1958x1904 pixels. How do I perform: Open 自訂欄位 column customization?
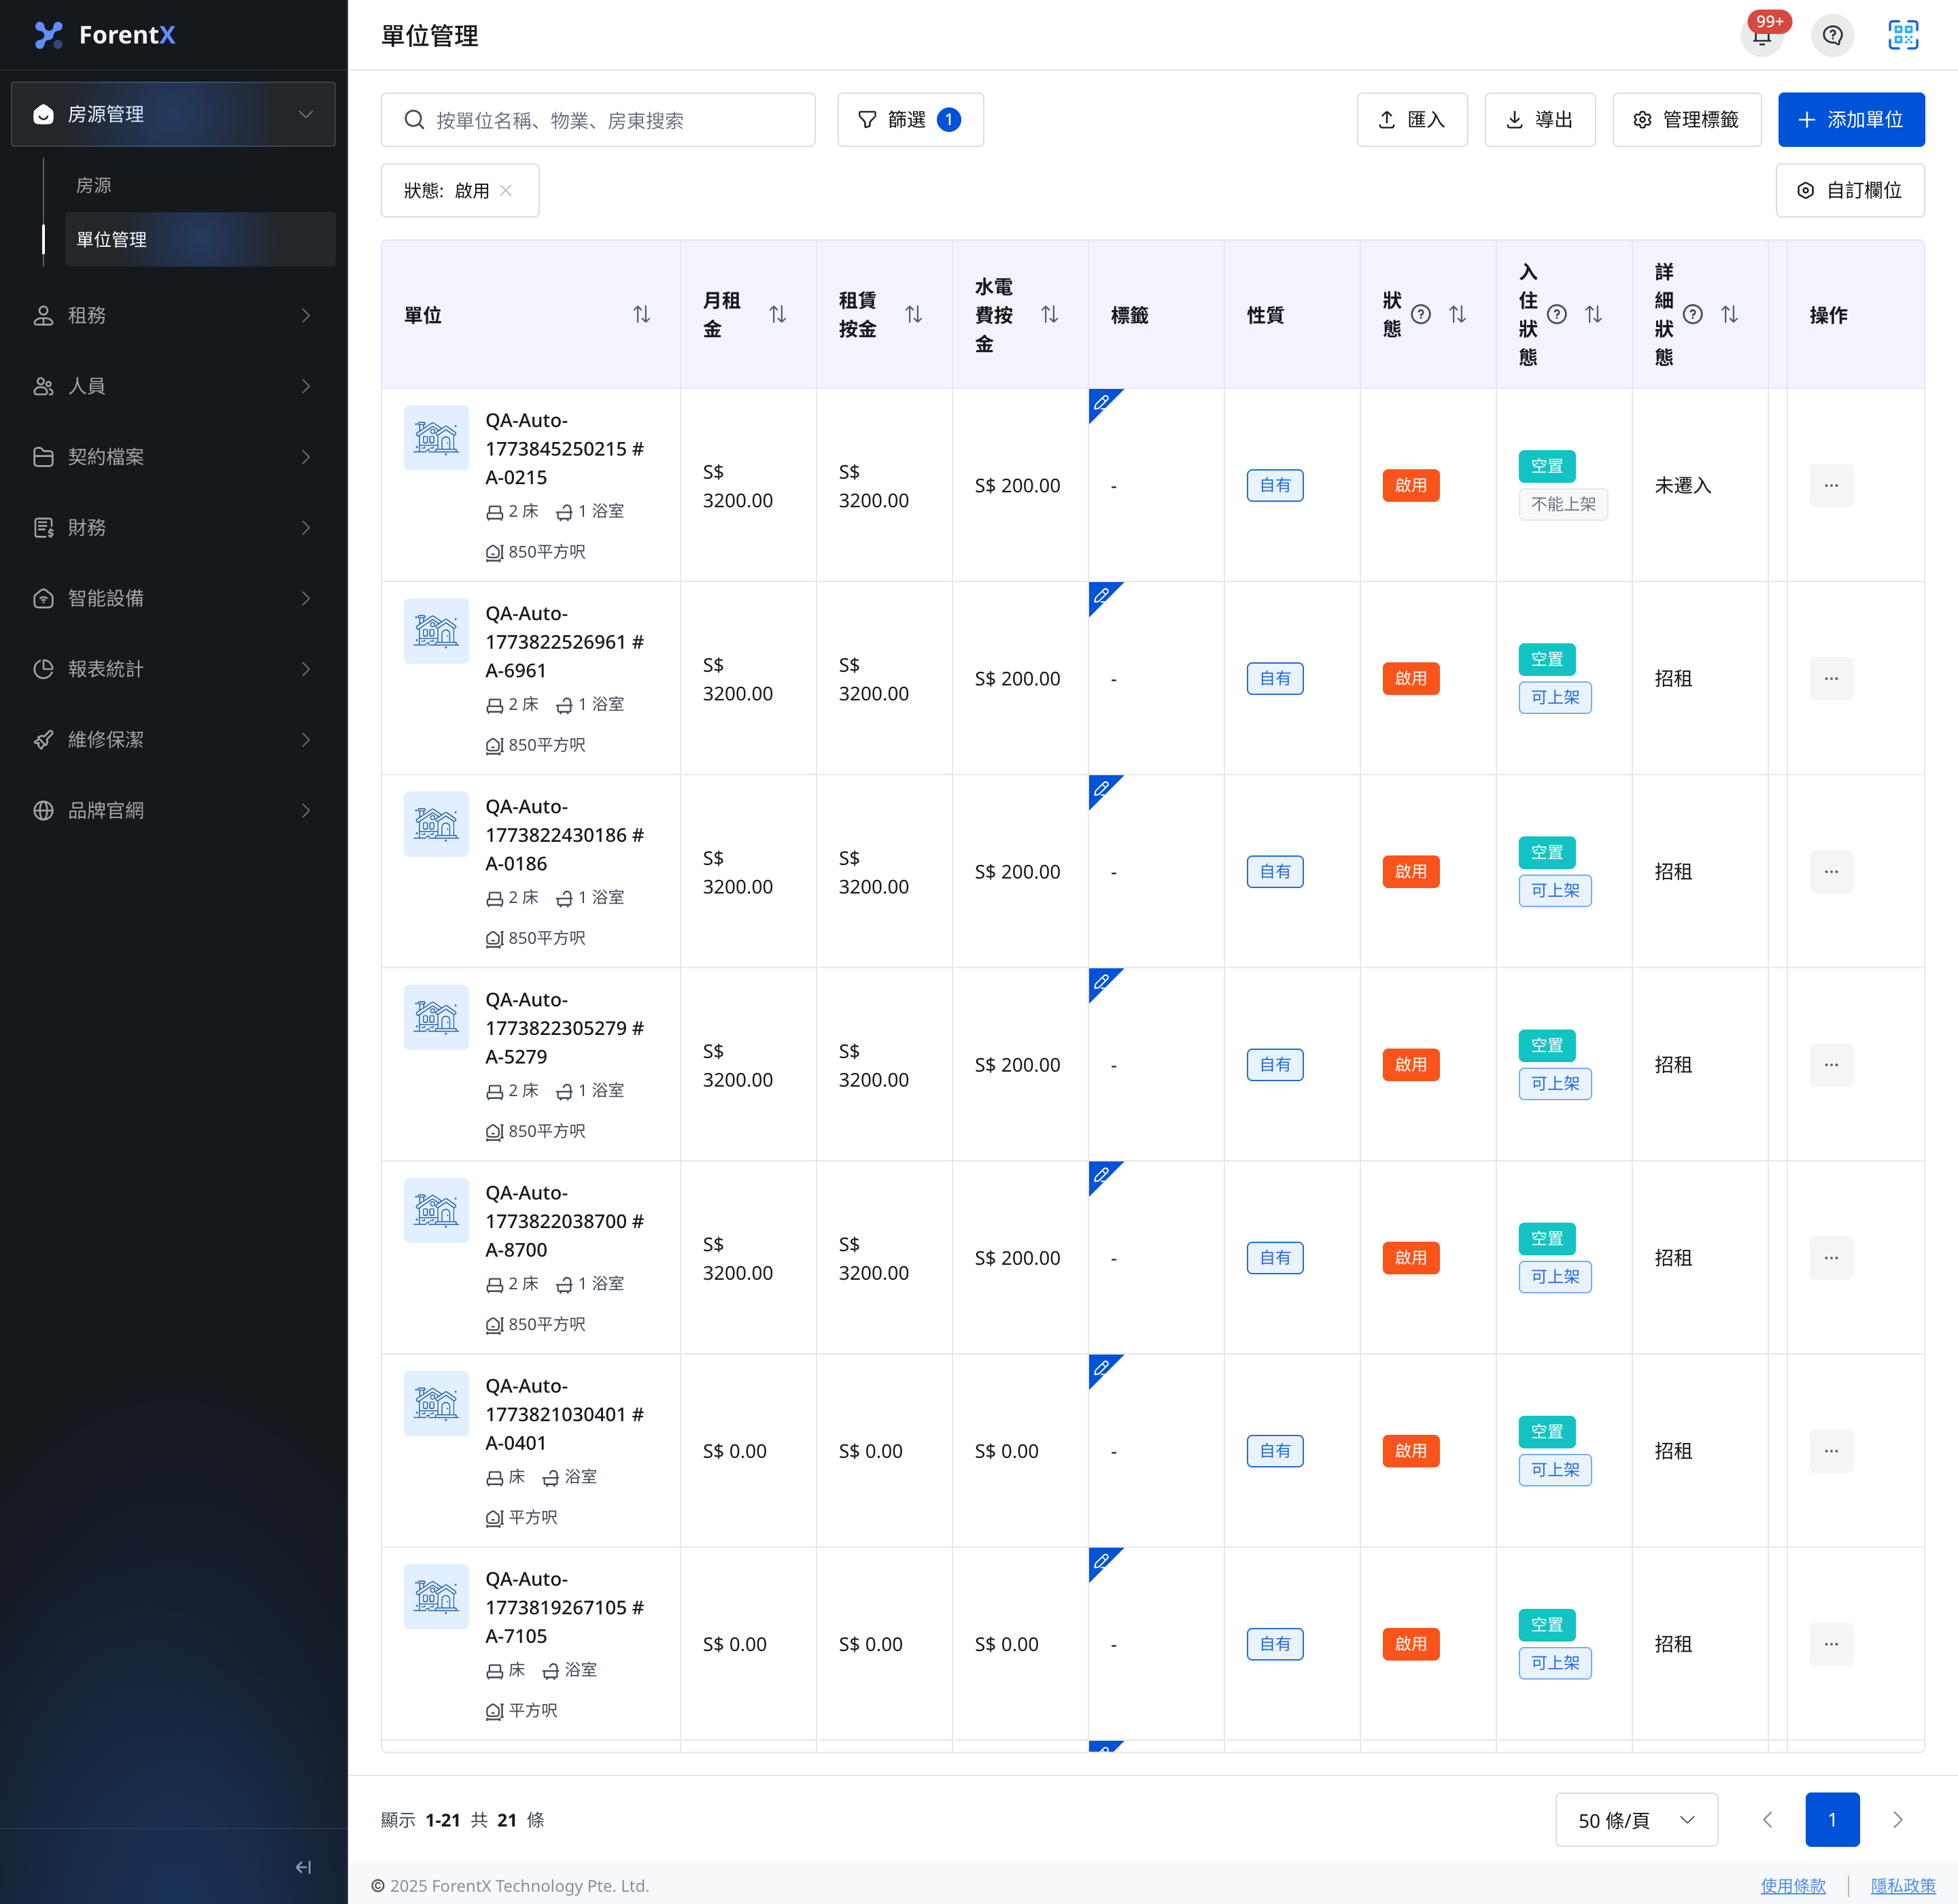click(x=1850, y=190)
